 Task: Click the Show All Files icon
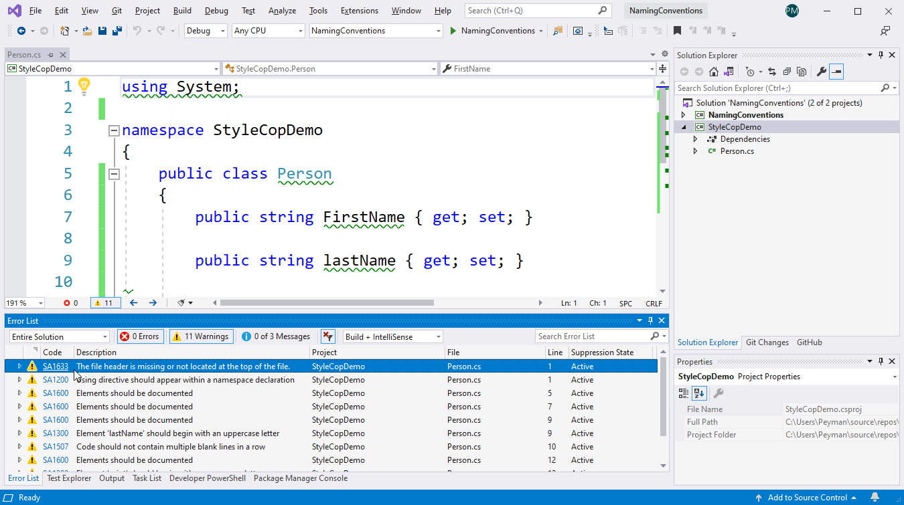click(801, 72)
